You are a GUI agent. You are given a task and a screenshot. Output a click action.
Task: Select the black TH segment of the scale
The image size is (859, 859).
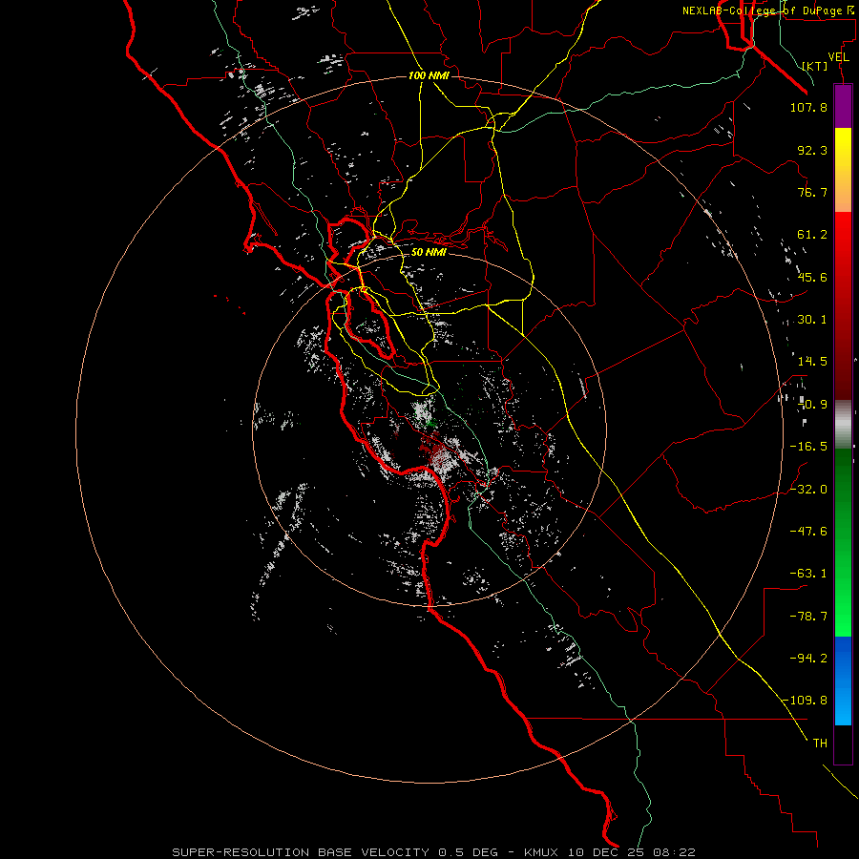pyautogui.click(x=843, y=744)
